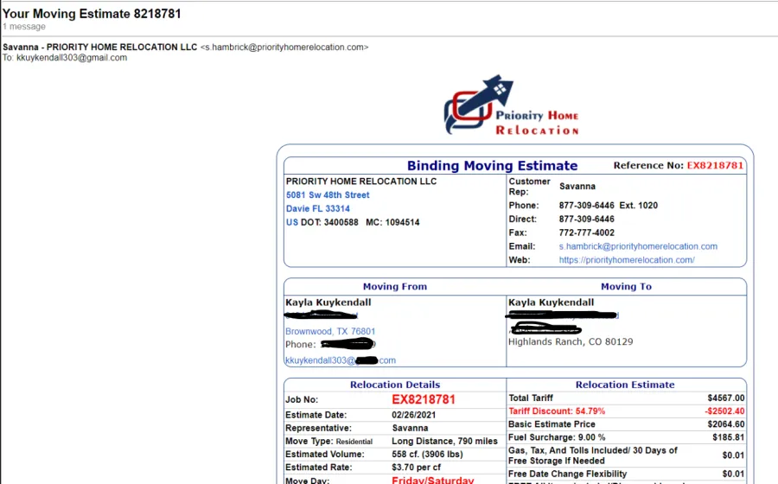
Task: Click the Total Tariff $4567.00 amount
Action: [726, 398]
